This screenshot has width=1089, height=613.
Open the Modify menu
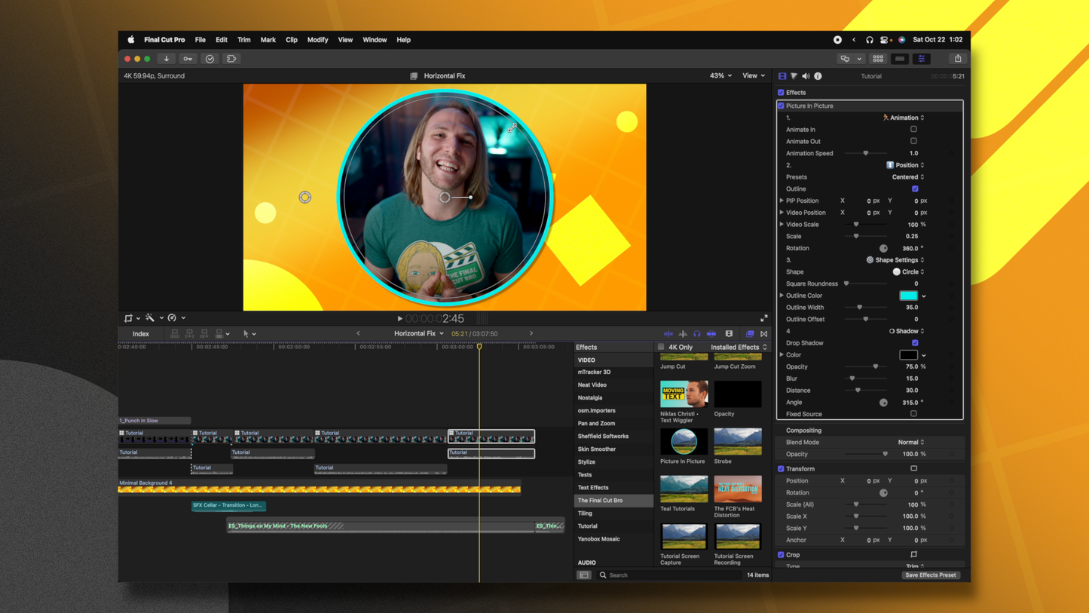pos(317,40)
